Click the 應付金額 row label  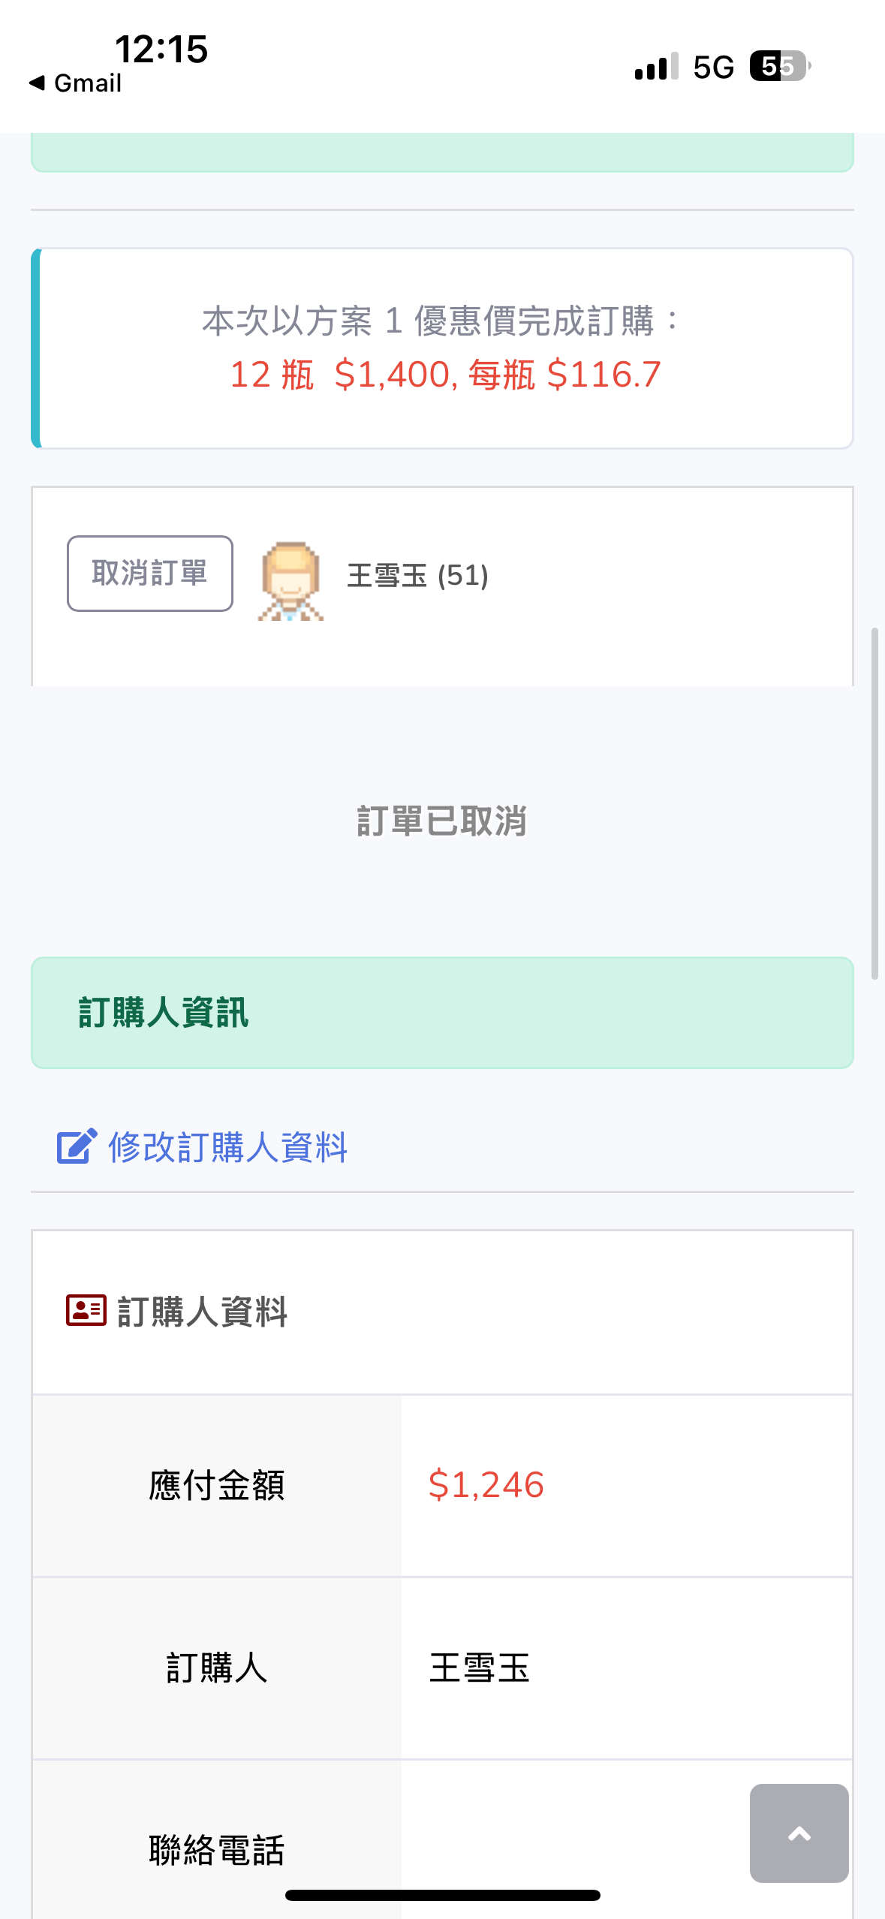216,1485
